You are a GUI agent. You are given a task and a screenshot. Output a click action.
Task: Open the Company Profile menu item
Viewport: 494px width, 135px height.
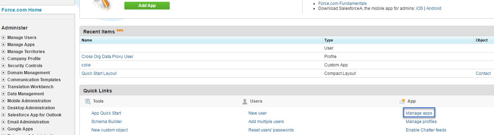(24, 59)
